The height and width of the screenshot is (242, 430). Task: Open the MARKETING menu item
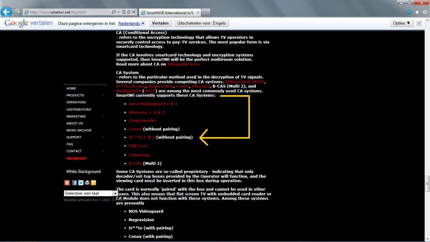(76, 116)
